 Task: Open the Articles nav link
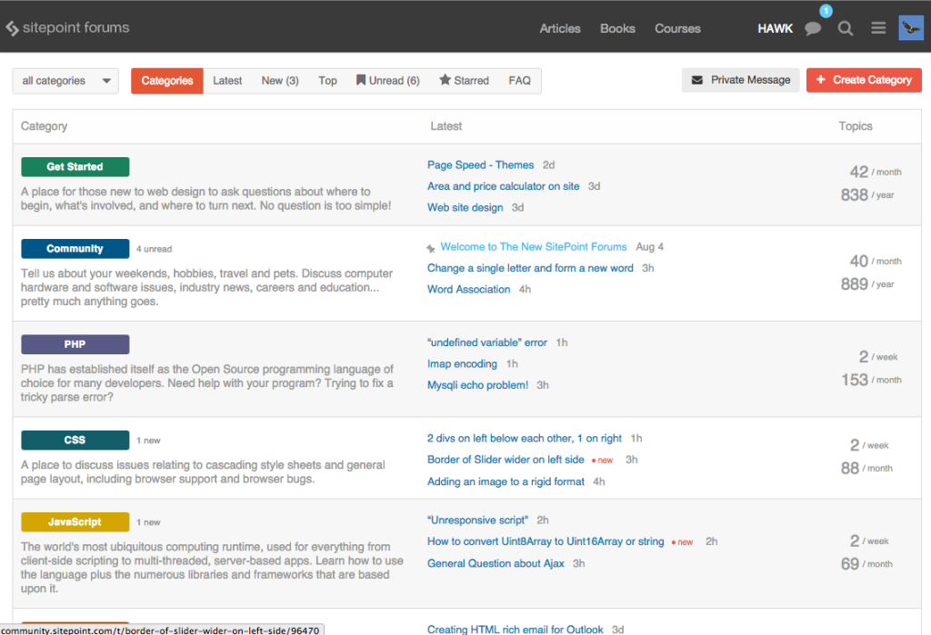[560, 28]
